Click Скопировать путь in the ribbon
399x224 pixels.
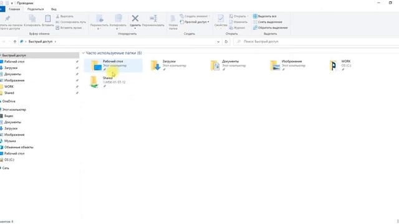click(x=70, y=22)
